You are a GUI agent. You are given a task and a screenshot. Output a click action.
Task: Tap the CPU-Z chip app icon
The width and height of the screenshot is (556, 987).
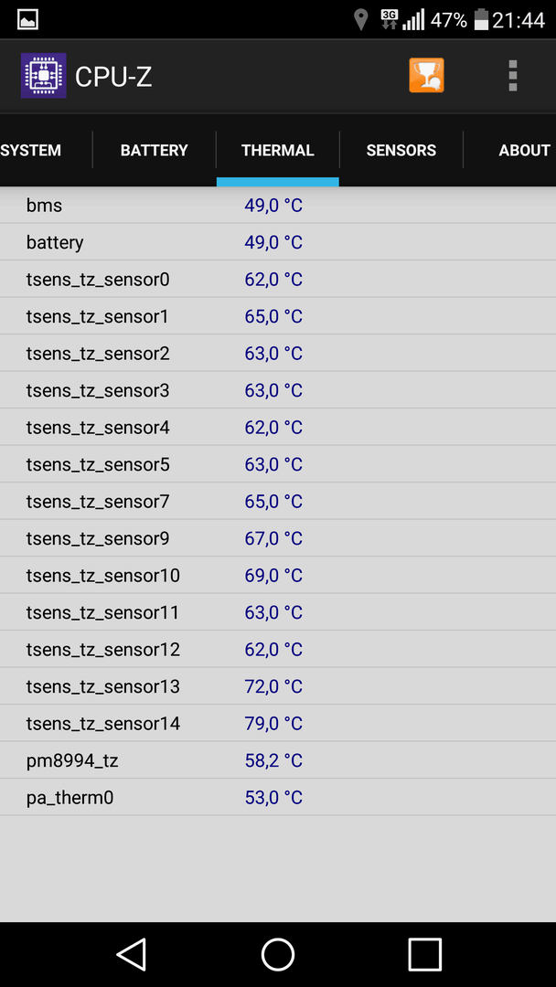click(x=44, y=76)
